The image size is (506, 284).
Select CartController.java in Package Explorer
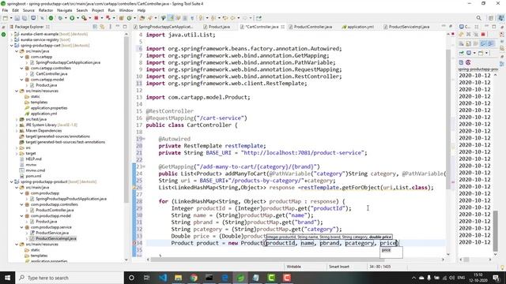(x=51, y=74)
